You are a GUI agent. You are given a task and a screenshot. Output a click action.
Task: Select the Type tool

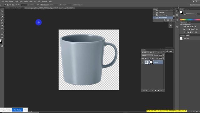2,31
